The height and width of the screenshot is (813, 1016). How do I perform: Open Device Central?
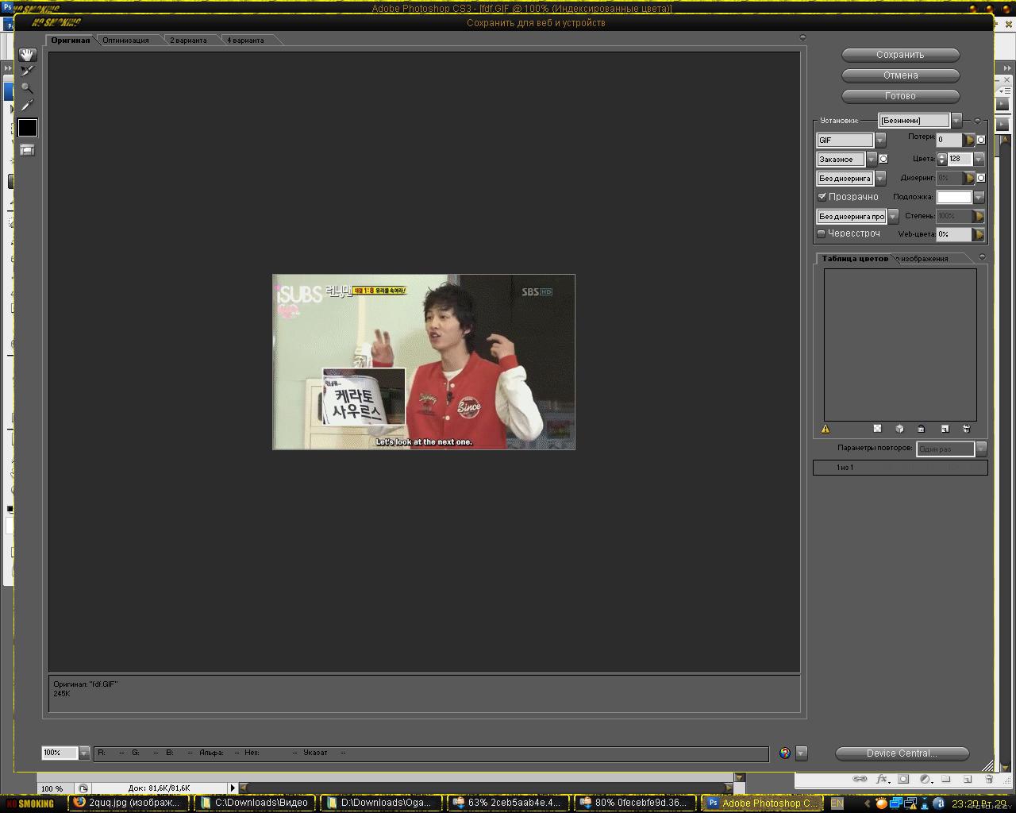pyautogui.click(x=902, y=753)
